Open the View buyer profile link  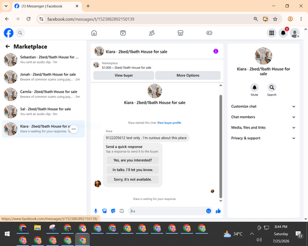[169, 123]
